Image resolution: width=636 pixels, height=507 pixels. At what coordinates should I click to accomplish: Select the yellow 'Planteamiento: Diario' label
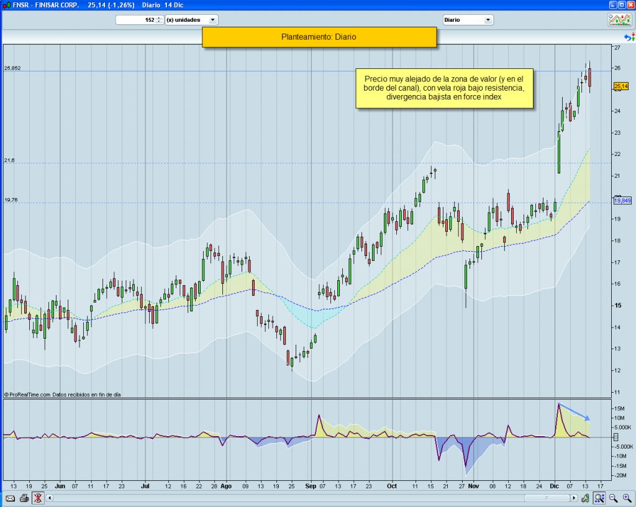point(319,37)
